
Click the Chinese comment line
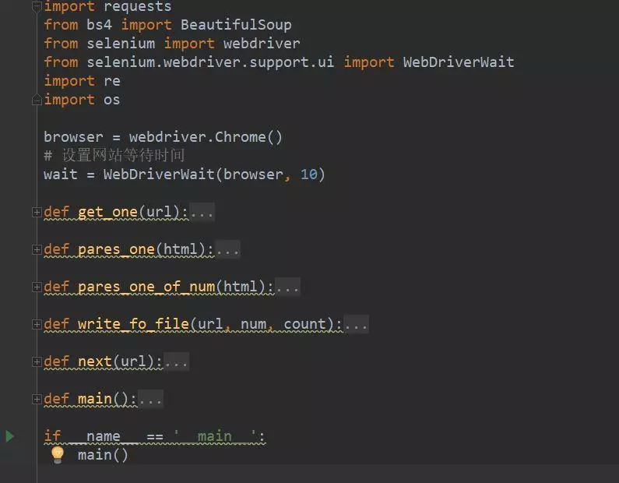(x=114, y=155)
